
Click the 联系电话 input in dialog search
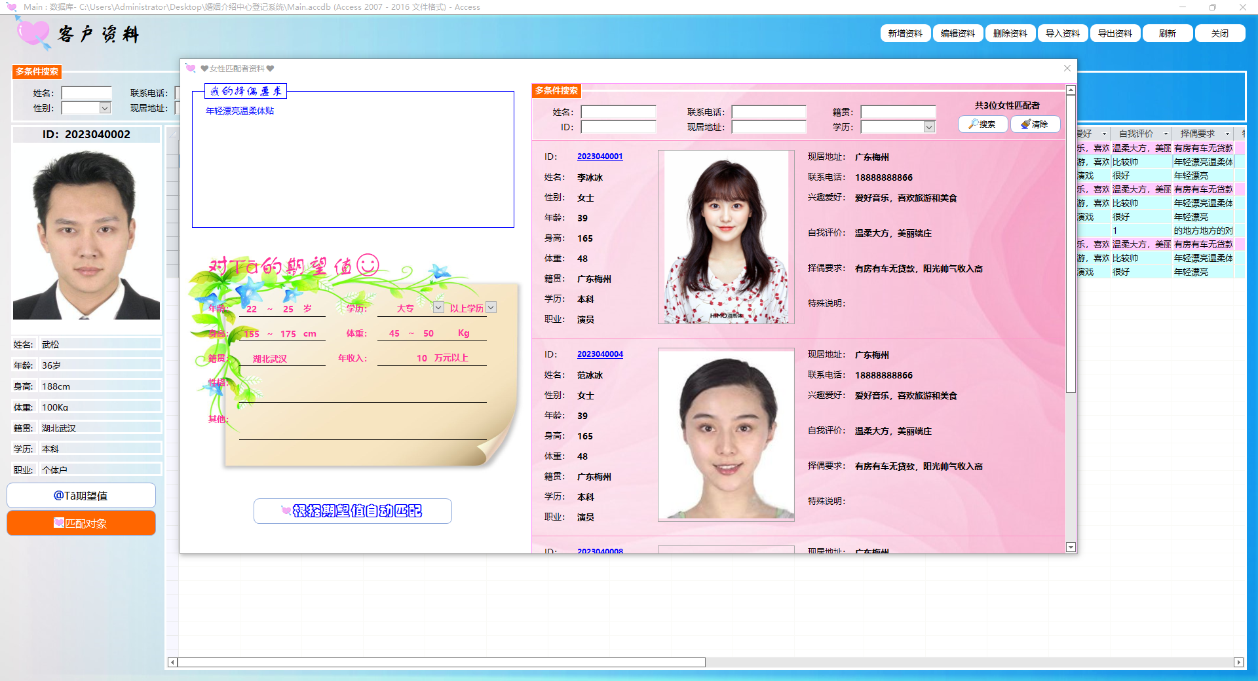[769, 112]
